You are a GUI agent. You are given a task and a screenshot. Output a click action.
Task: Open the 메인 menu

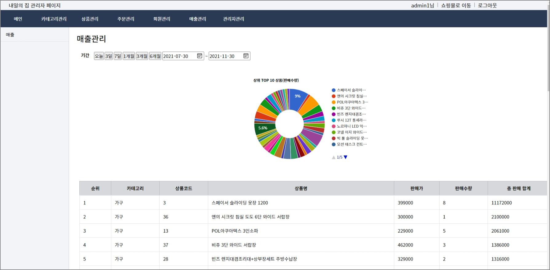pos(18,19)
